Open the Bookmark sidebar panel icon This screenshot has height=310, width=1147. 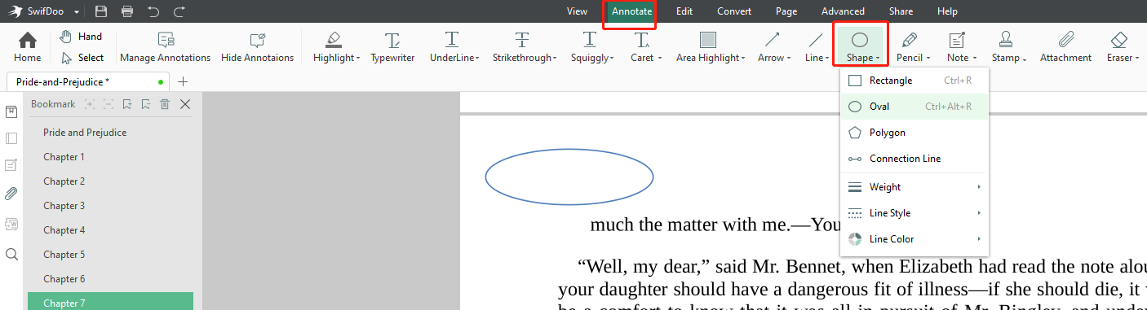click(11, 111)
